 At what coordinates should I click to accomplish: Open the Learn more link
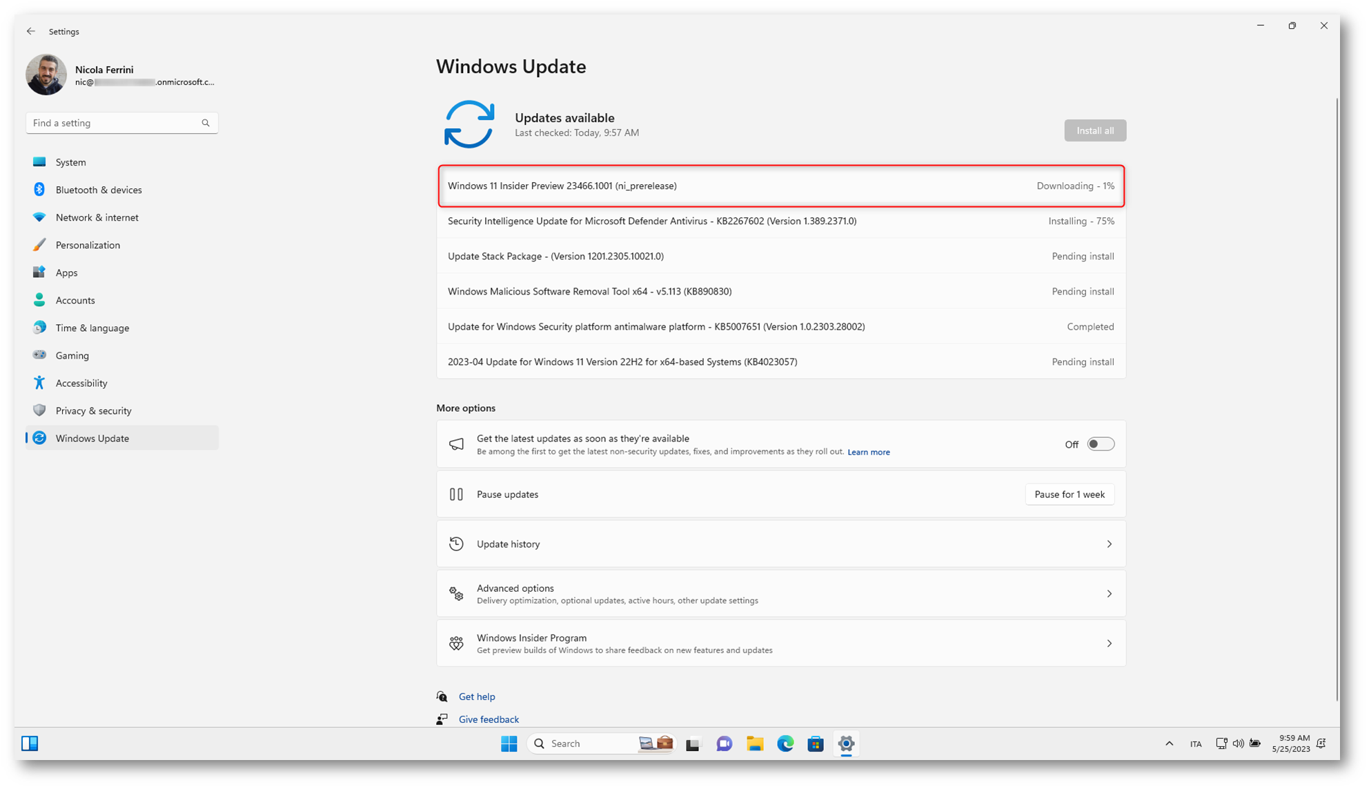click(x=868, y=452)
